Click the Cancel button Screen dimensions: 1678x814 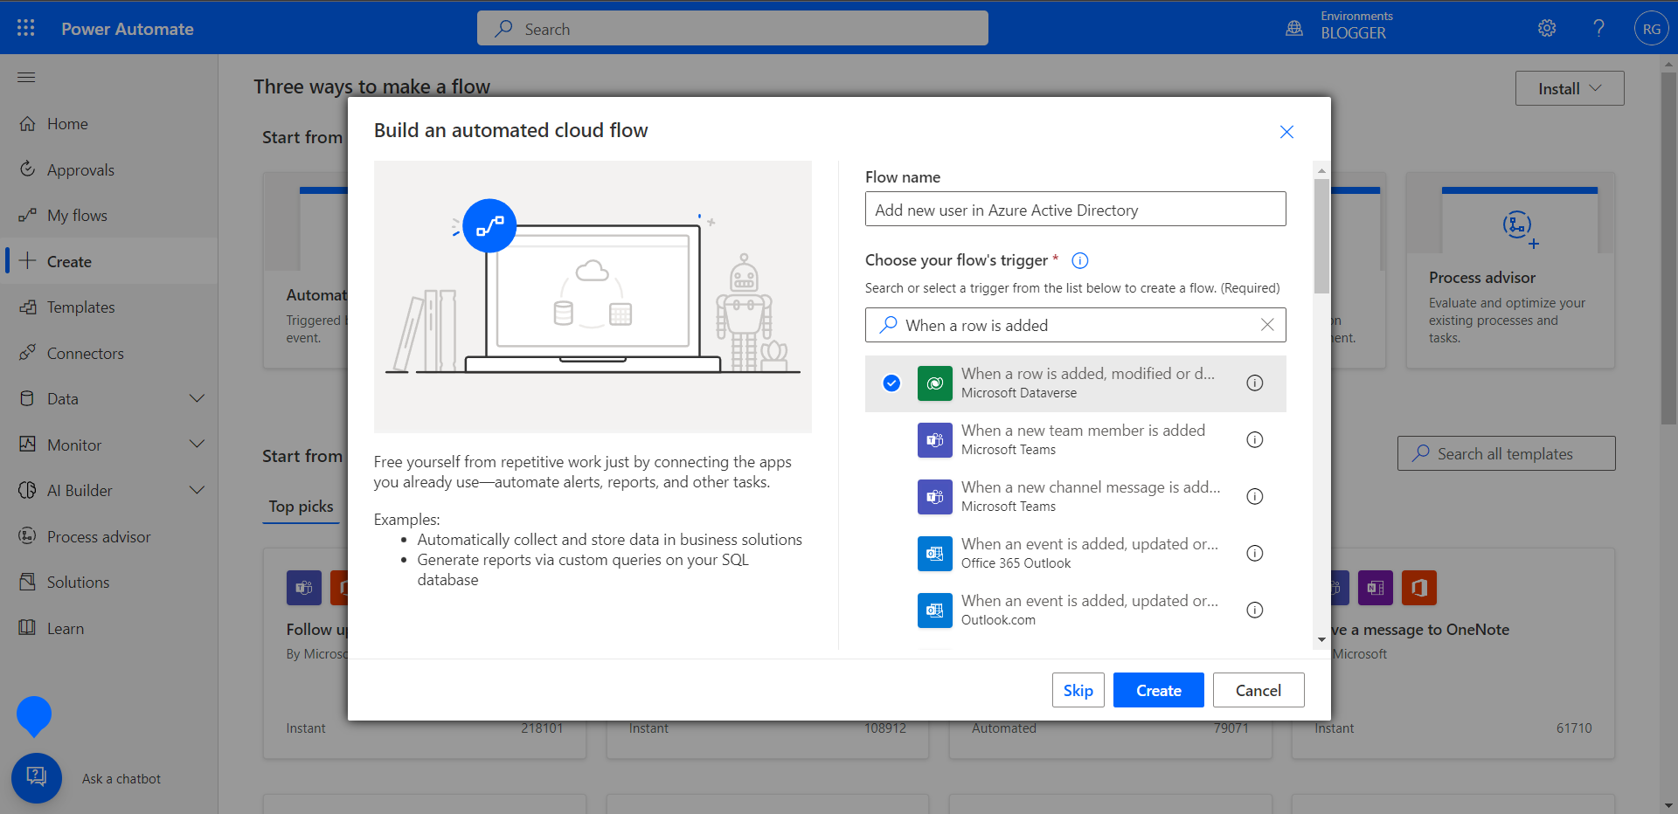click(1258, 690)
